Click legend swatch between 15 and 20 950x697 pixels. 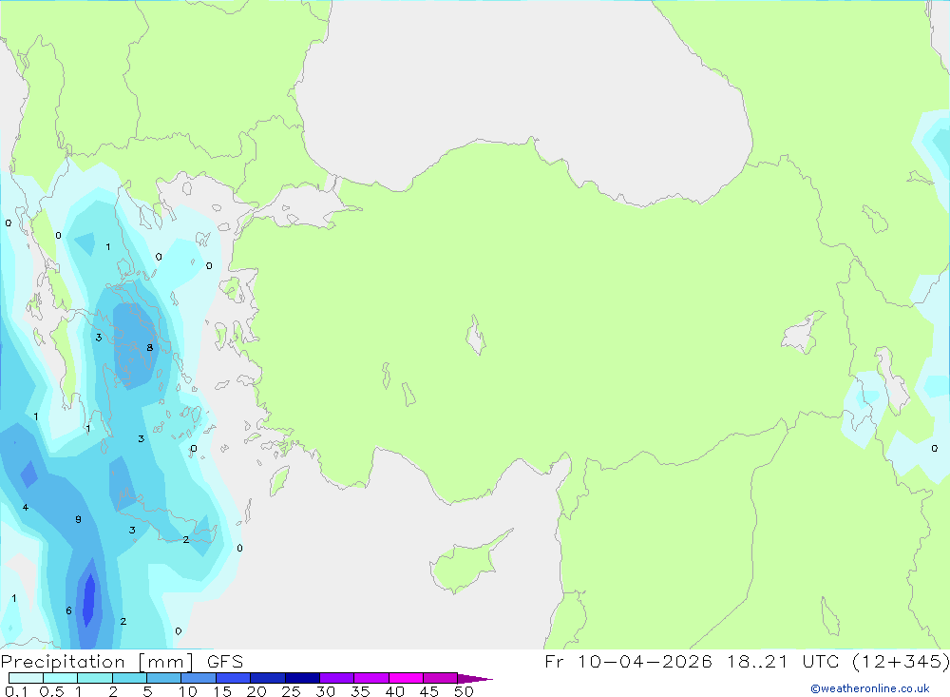[x=234, y=678]
